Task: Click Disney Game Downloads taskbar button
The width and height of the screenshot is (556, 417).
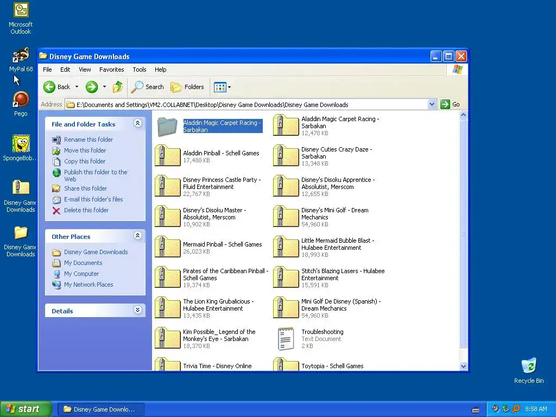Action: 100,409
